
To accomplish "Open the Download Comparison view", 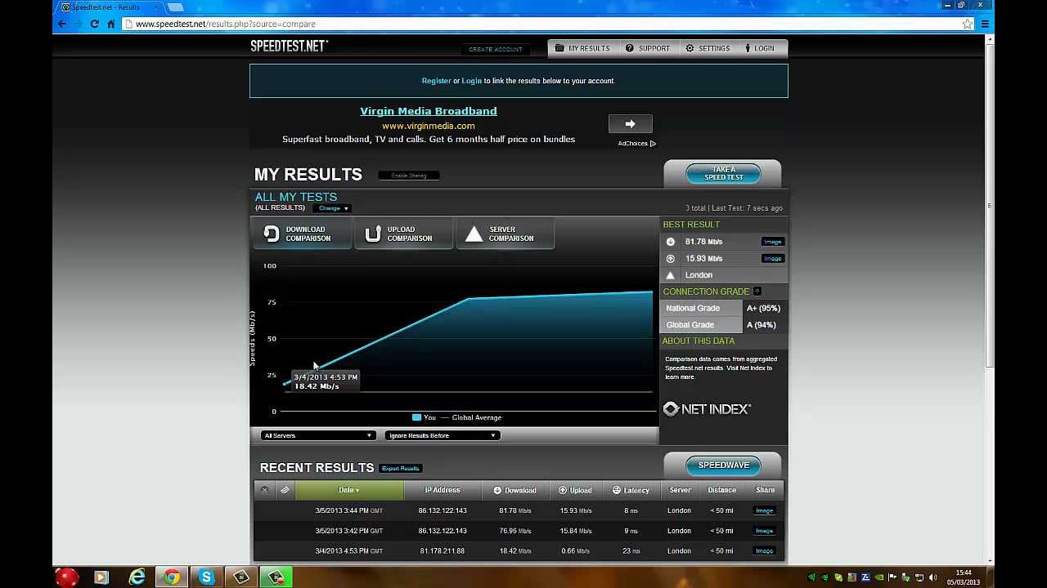I will tap(302, 234).
